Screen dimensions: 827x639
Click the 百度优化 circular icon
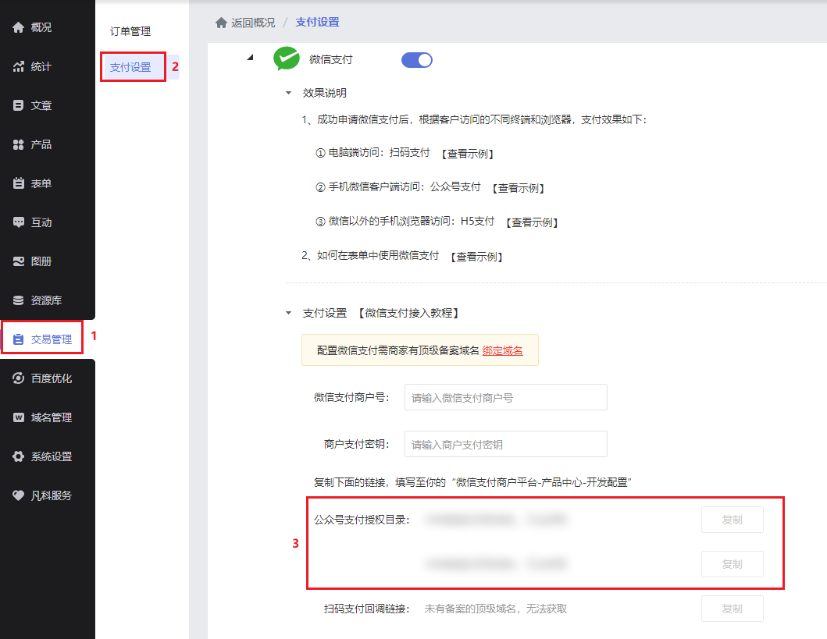tap(19, 378)
